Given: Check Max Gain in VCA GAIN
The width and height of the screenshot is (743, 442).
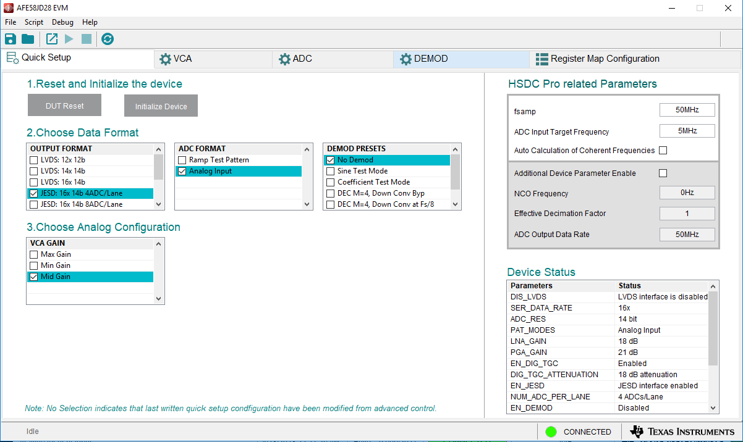Looking at the screenshot, I should (x=33, y=254).
